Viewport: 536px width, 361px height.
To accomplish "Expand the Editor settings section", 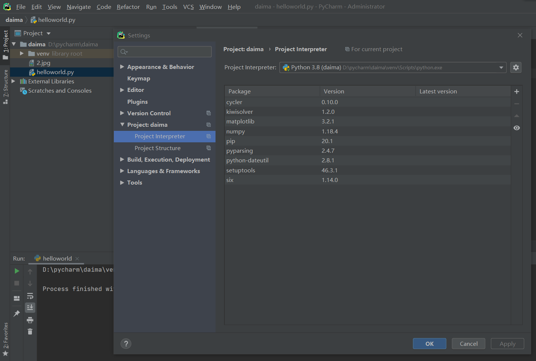I will 122,90.
